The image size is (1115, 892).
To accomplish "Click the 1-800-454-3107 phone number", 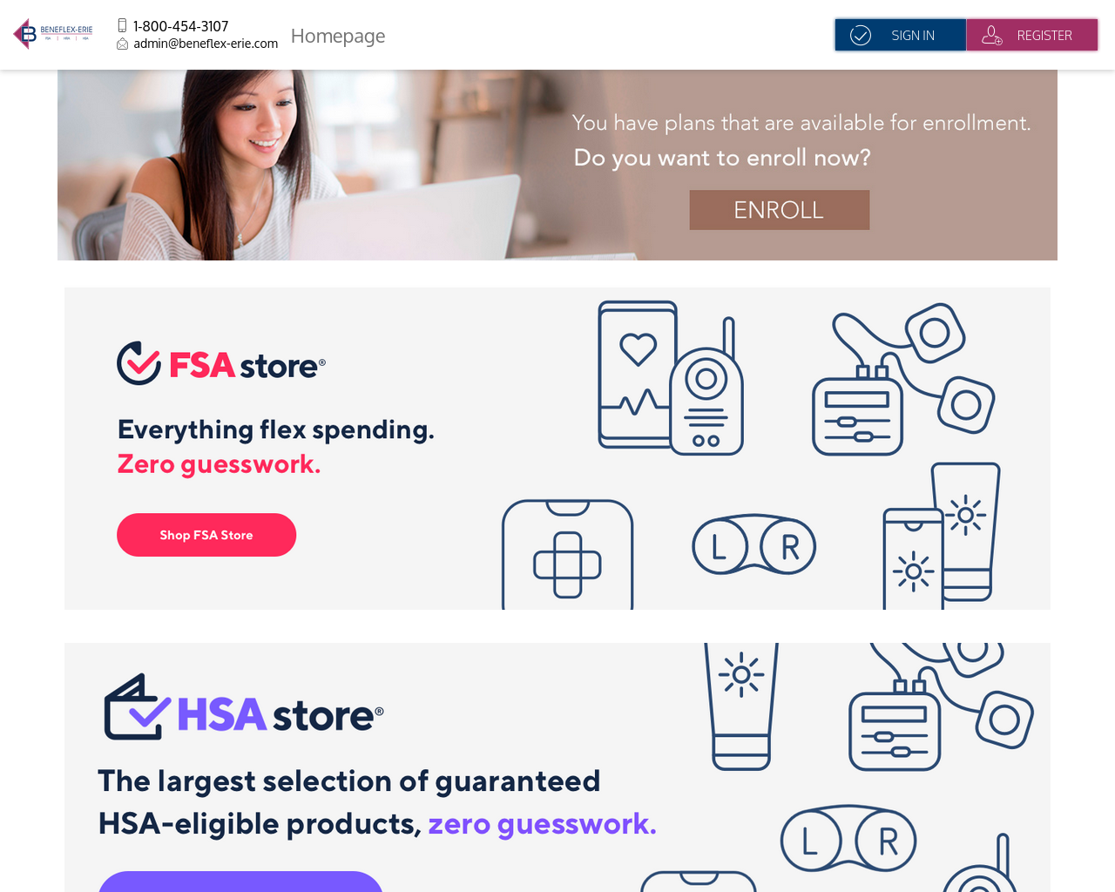I will pos(180,26).
